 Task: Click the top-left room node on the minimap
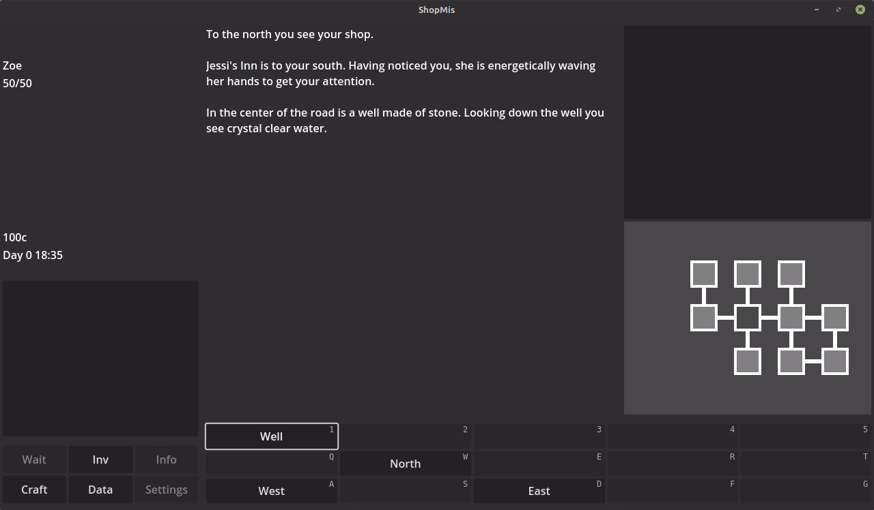[x=704, y=274]
